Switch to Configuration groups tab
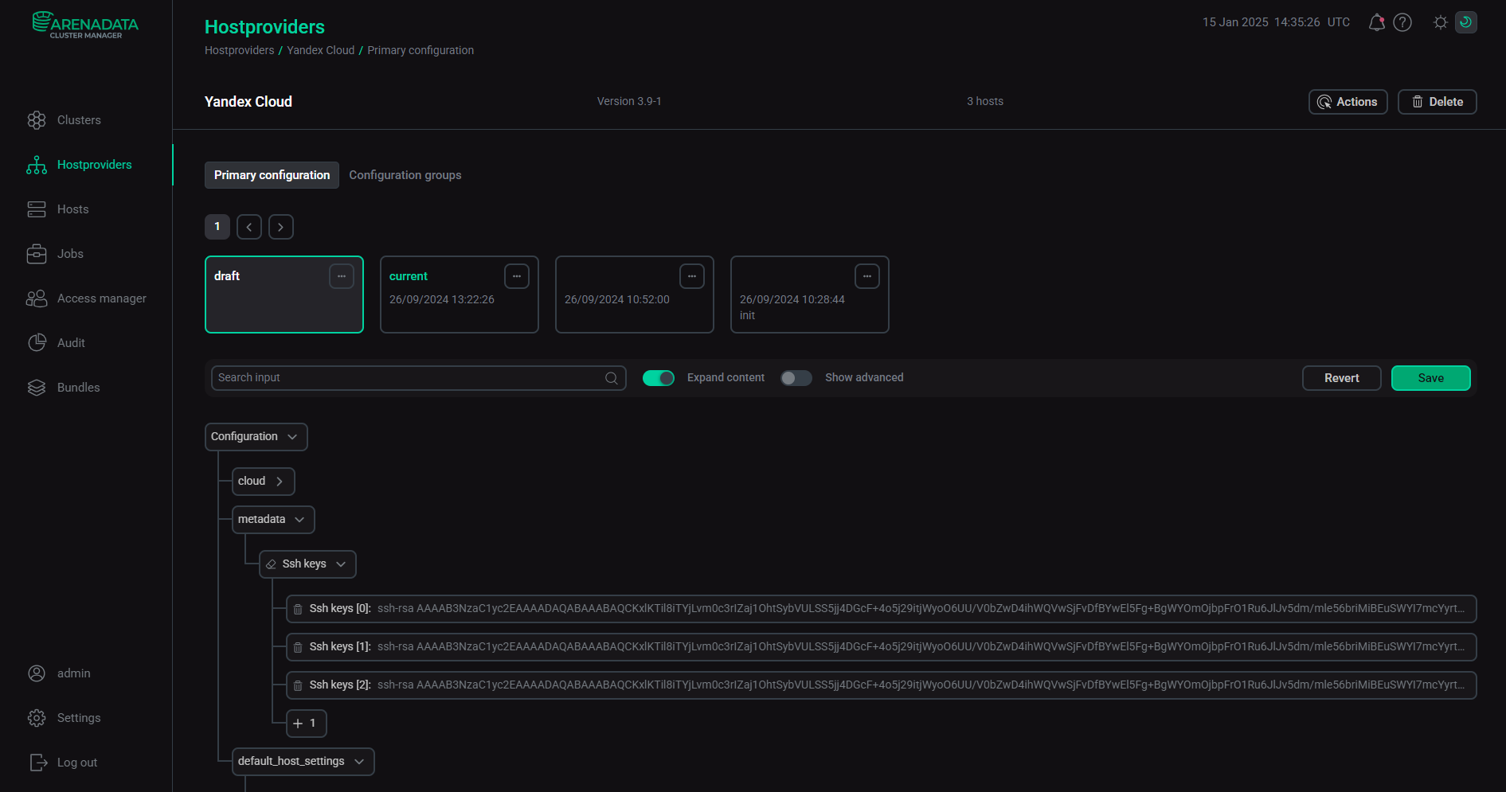 [x=405, y=175]
